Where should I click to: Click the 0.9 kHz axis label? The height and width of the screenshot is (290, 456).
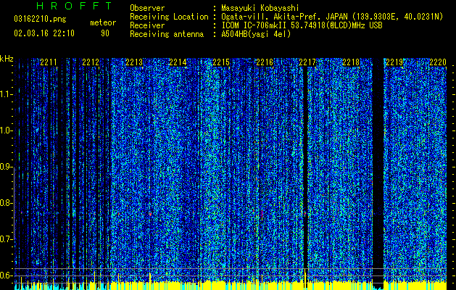click(6, 167)
